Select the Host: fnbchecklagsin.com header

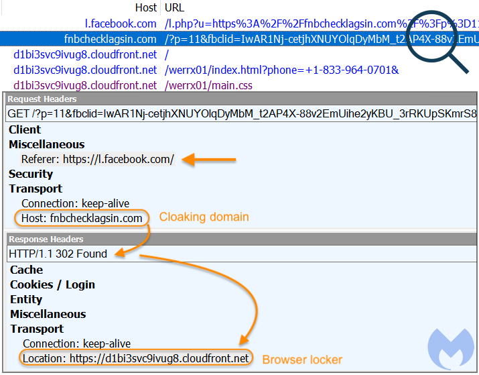[x=82, y=218]
